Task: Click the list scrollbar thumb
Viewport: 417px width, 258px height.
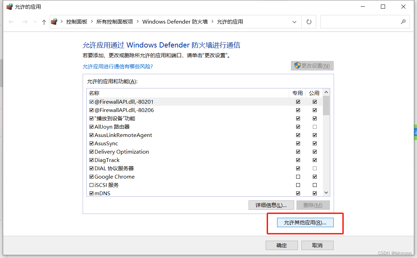Action: click(x=326, y=105)
